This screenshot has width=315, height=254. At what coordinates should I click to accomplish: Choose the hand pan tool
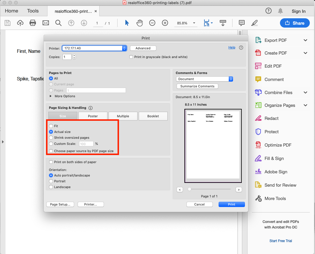coord(140,23)
